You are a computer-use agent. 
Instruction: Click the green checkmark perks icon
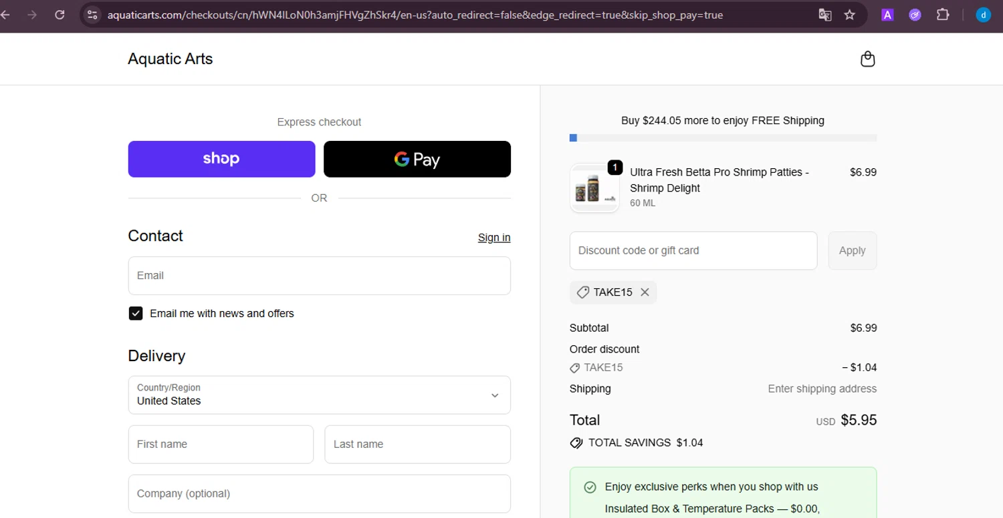click(590, 487)
